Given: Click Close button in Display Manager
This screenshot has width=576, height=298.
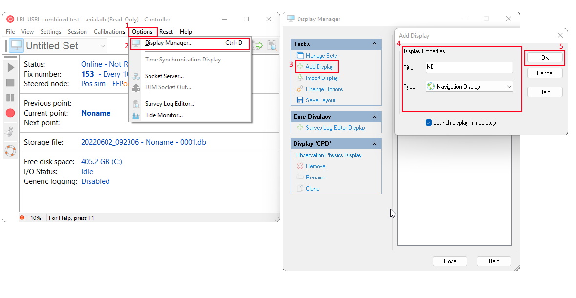Looking at the screenshot, I should 450,261.
